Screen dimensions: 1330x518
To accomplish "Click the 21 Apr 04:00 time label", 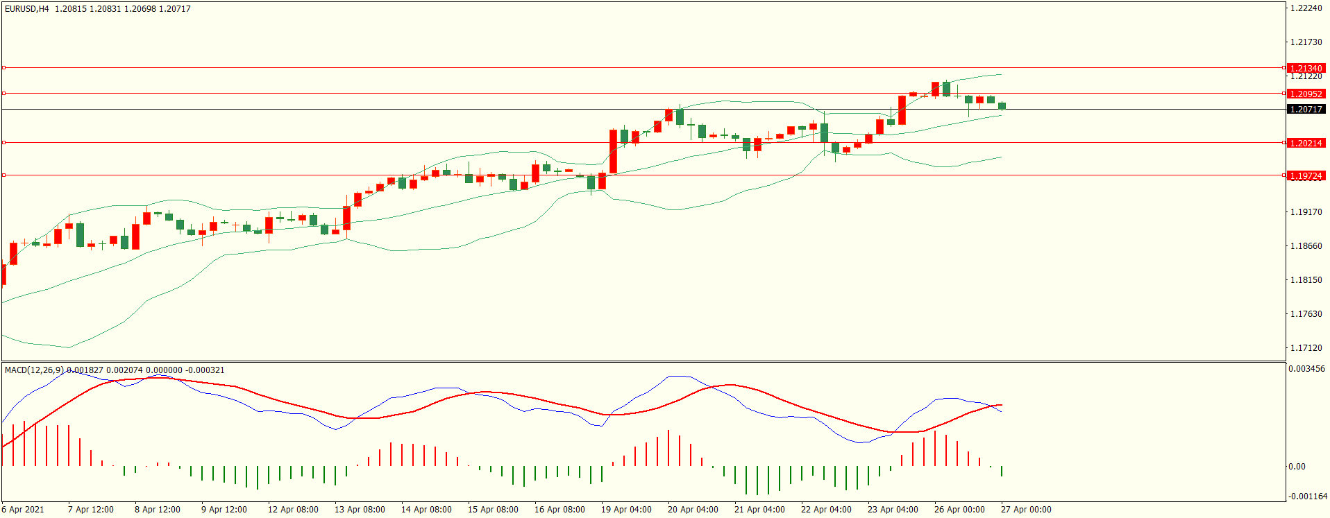I will pos(759,510).
